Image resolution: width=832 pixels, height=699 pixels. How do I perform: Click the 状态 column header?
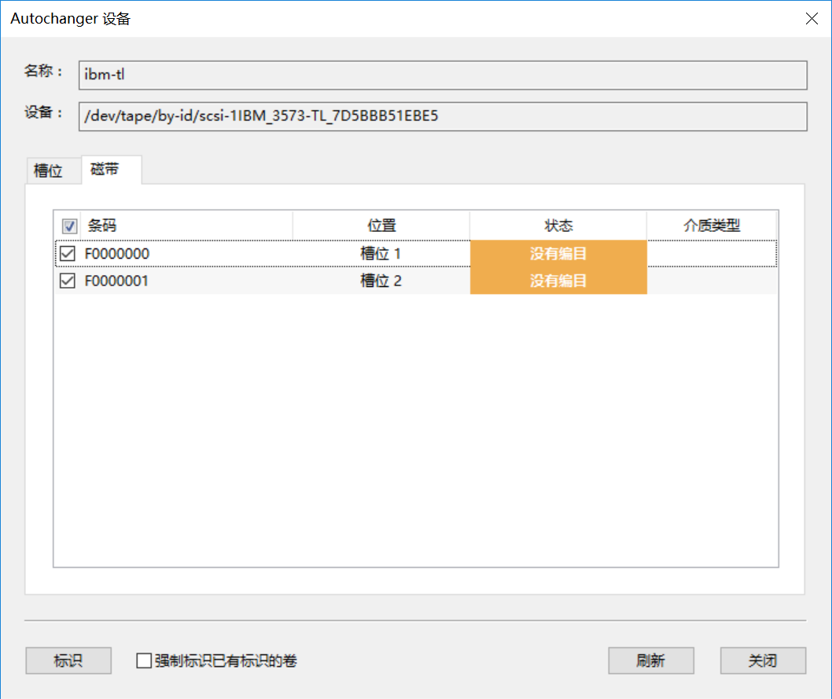(x=558, y=226)
